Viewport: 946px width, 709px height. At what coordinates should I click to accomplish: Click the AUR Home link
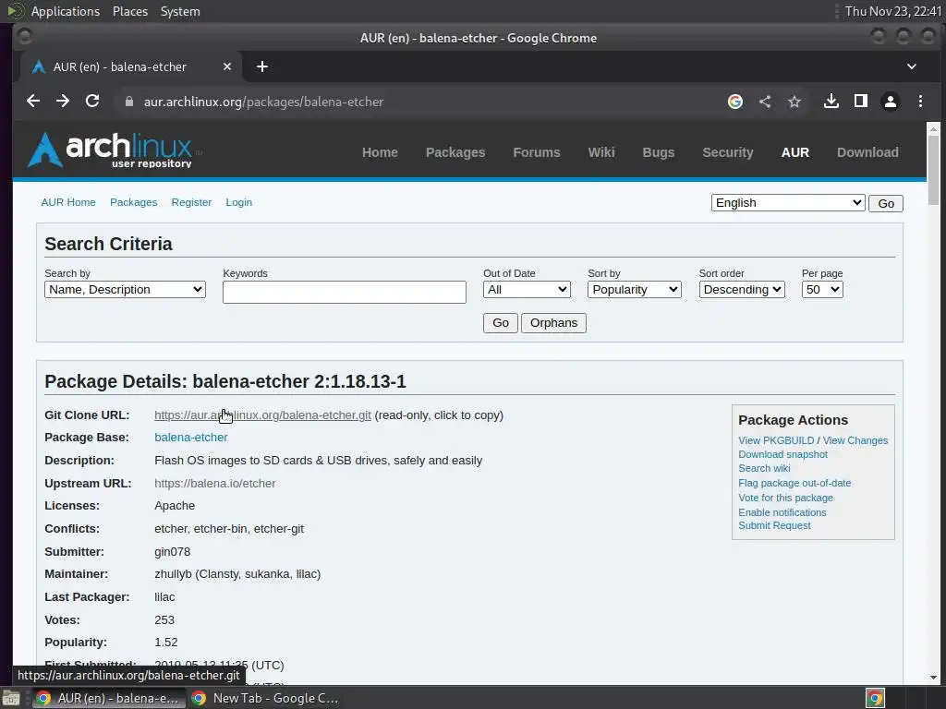tap(68, 202)
